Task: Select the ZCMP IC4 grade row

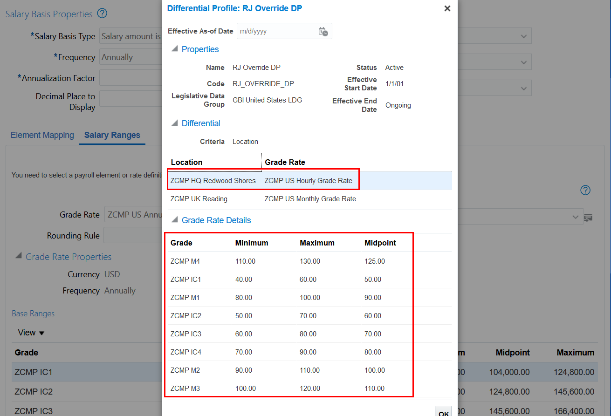Action: [310, 352]
